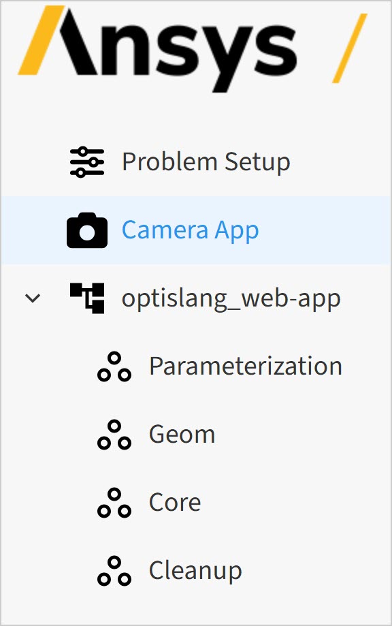Click the Geom three-circles icon

pyautogui.click(x=114, y=435)
